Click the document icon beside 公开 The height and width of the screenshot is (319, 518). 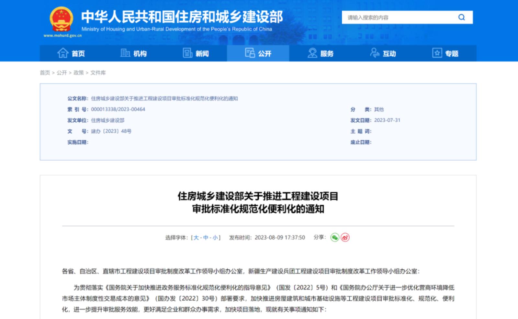pyautogui.click(x=249, y=53)
